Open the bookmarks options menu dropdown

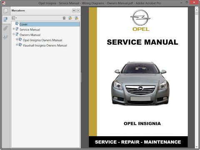pyautogui.click(x=14, y=18)
